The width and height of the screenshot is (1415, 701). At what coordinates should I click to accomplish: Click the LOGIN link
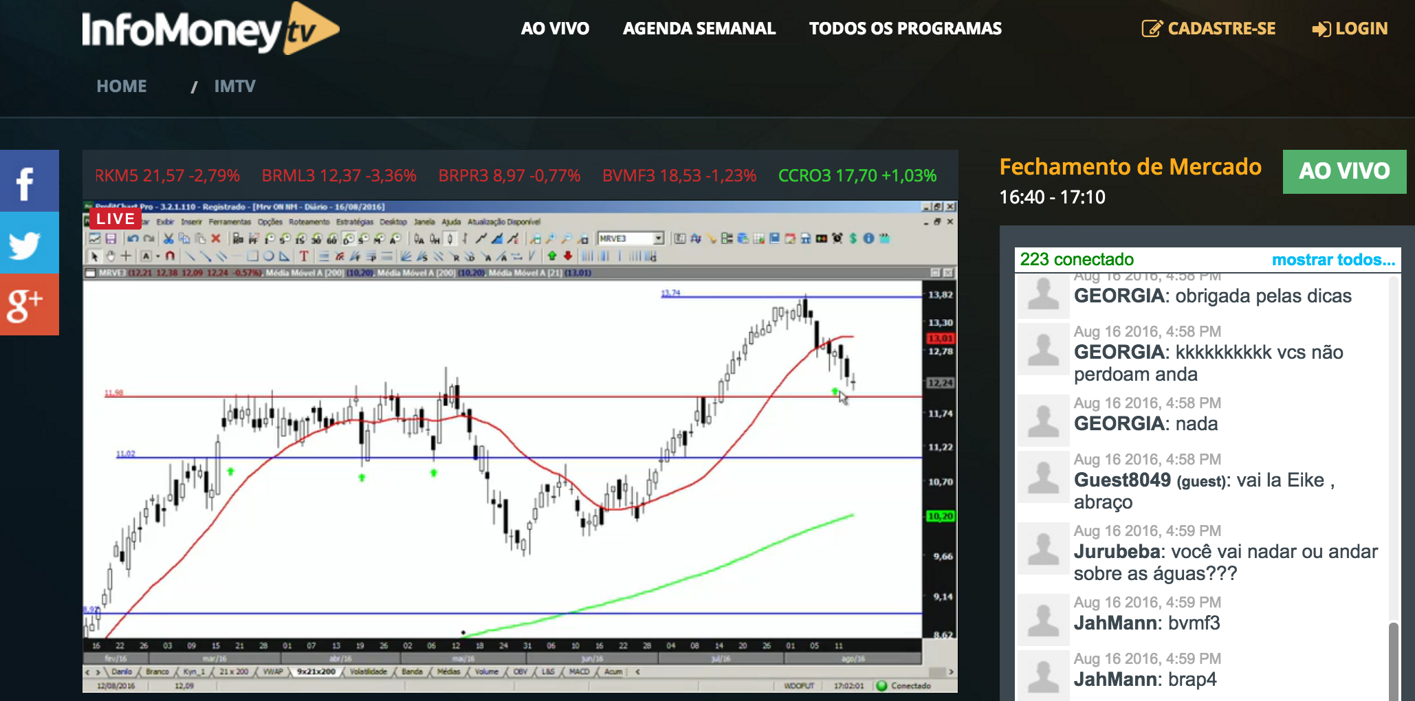tap(1350, 28)
